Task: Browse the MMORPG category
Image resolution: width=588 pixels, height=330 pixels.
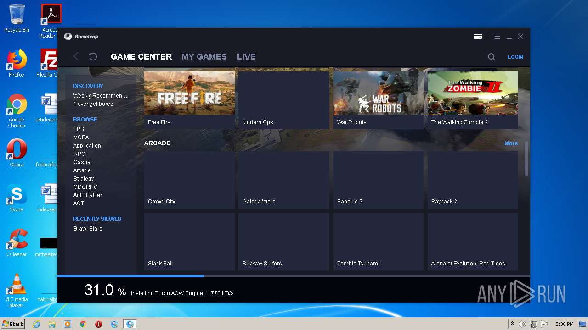Action: point(85,187)
